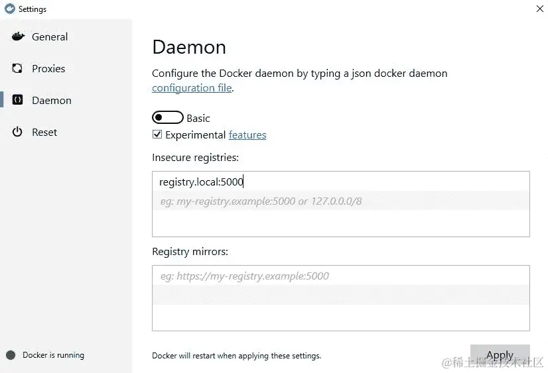This screenshot has width=548, height=373.
Task: Click the Docker running status dot
Action: tap(11, 355)
